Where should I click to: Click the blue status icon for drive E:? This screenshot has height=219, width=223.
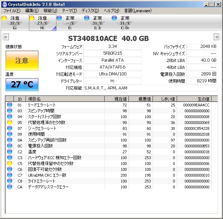[x=59, y=18]
